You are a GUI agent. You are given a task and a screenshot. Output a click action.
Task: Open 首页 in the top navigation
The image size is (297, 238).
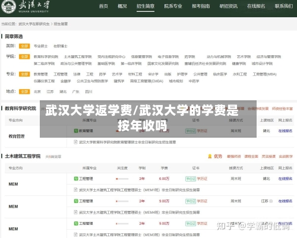[103, 7]
